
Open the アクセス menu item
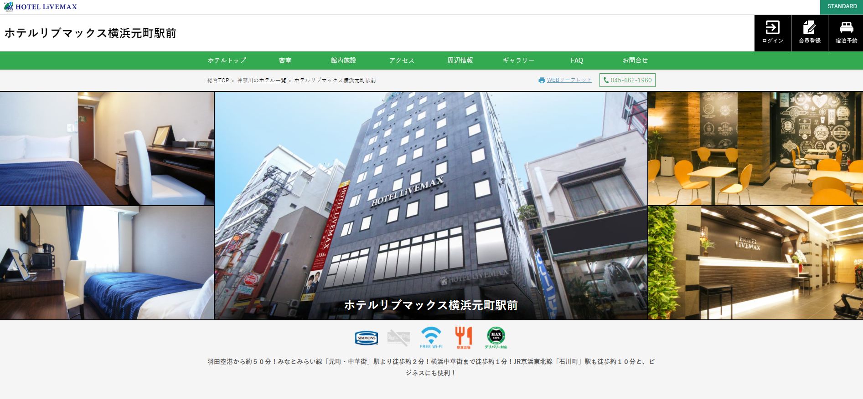(x=402, y=60)
